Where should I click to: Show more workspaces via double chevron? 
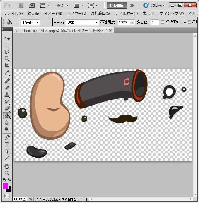pos(132,5)
